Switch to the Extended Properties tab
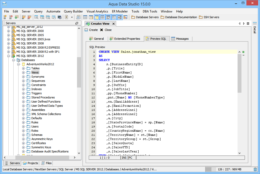The height and width of the screenshot is (174, 260). (x=125, y=39)
